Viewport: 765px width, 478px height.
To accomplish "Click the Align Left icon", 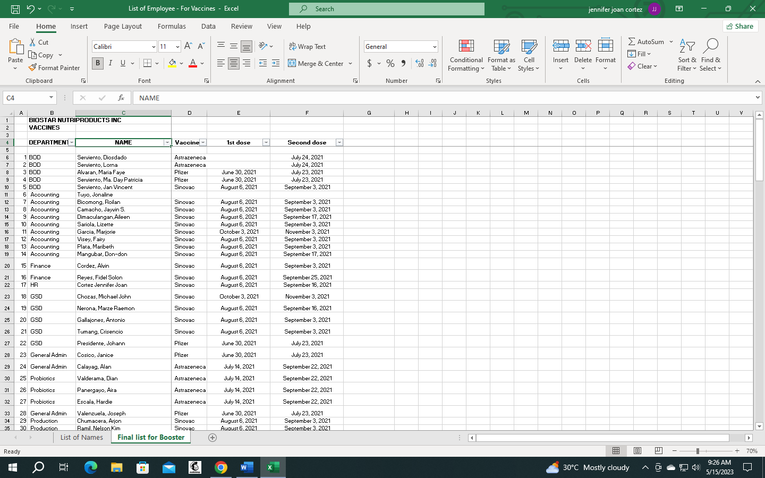I will 221,63.
